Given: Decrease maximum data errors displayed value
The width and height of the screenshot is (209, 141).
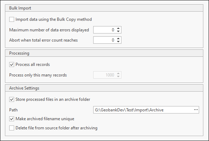Looking at the screenshot, I should click(118, 31).
